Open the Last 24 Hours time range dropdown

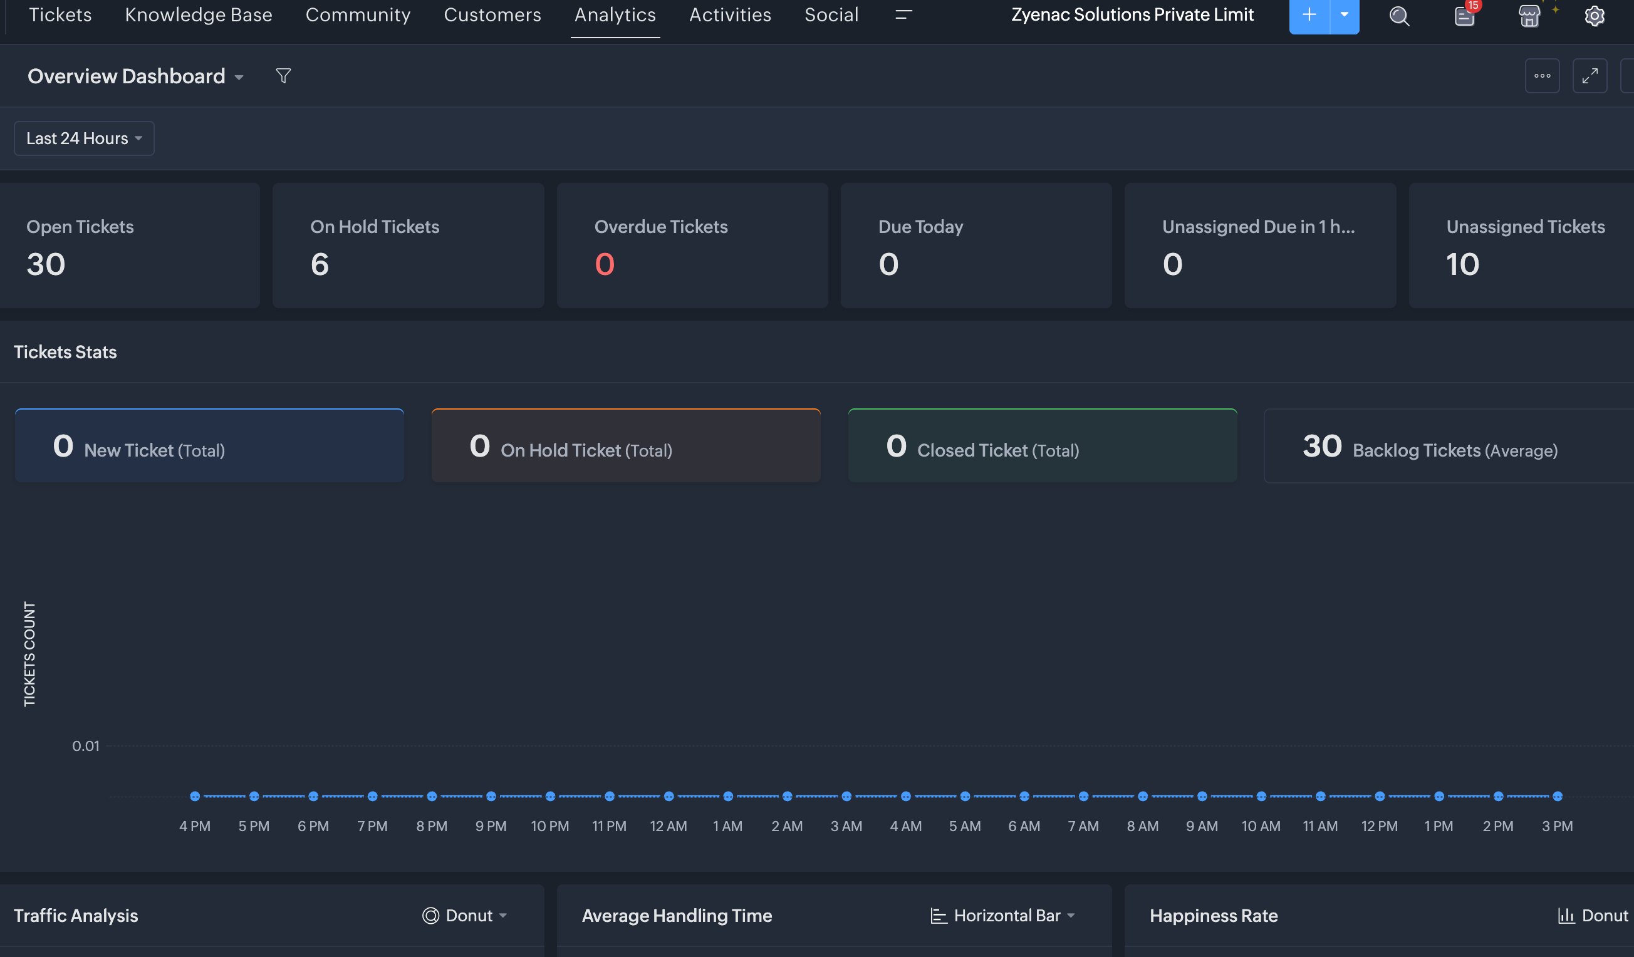[85, 138]
